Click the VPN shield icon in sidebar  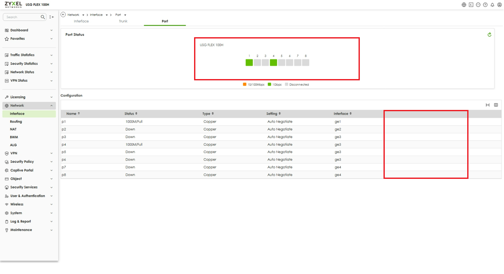7,153
